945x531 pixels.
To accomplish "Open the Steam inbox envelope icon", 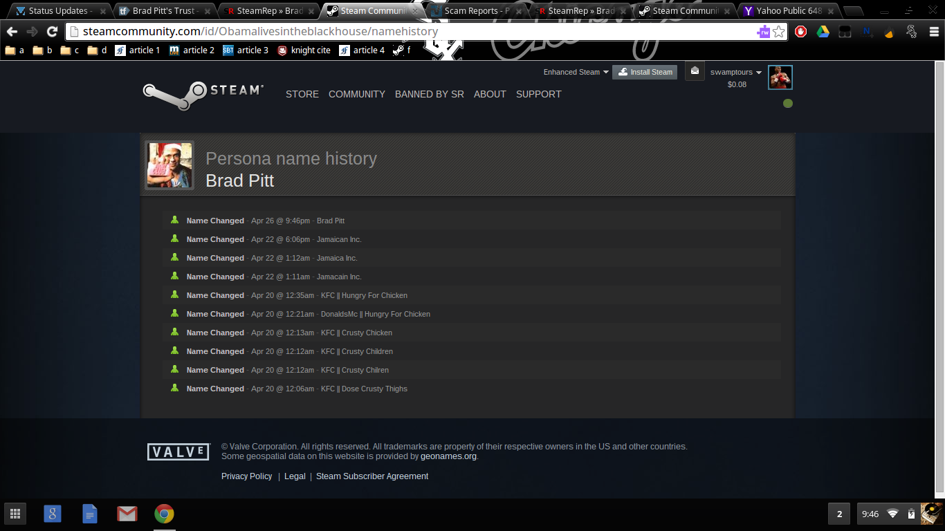I will 695,71.
